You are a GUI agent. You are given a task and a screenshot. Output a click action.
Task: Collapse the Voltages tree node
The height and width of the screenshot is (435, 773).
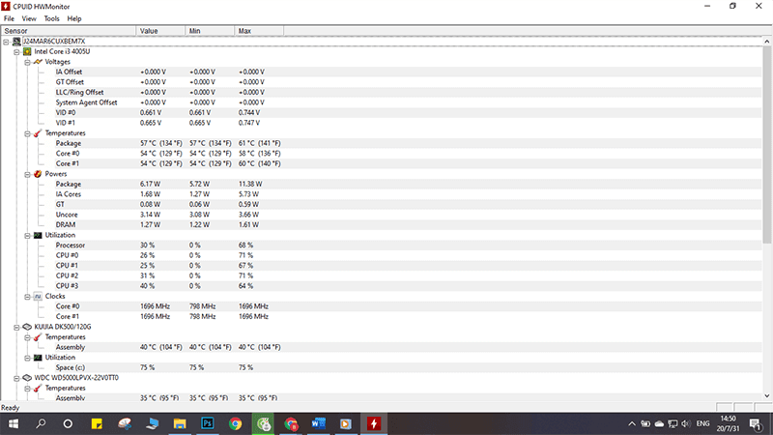[25, 62]
